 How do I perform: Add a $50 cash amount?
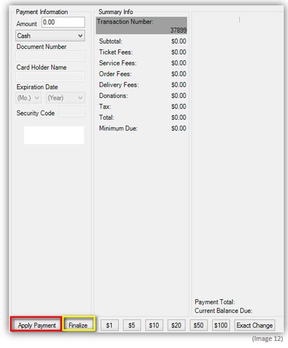pos(199,325)
